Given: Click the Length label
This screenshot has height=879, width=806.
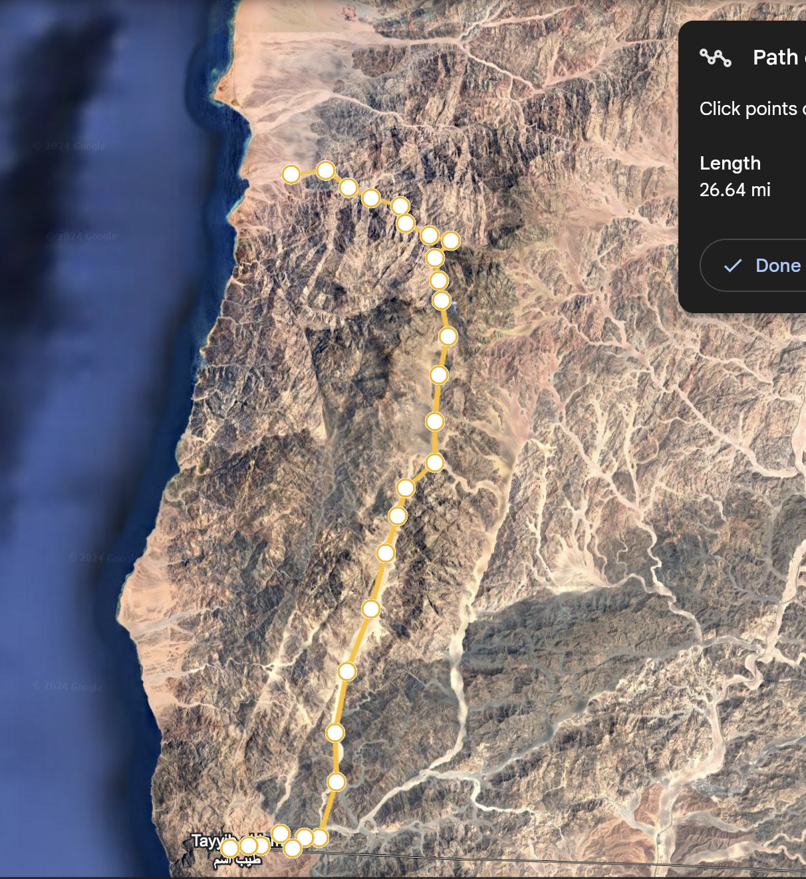Looking at the screenshot, I should [730, 164].
